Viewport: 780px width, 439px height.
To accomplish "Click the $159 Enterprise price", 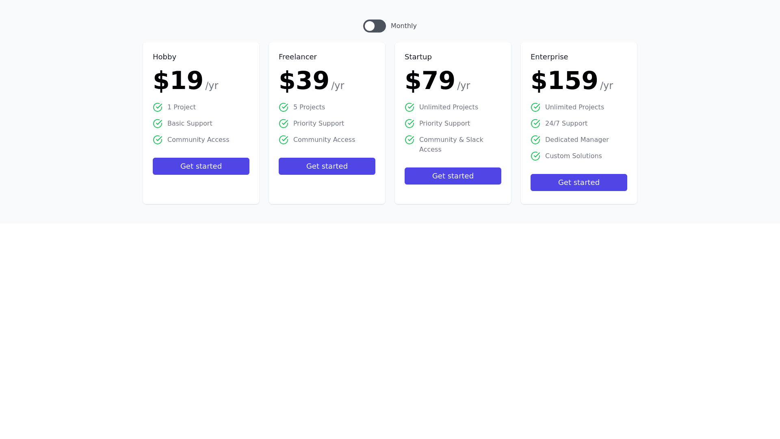I will (x=564, y=80).
